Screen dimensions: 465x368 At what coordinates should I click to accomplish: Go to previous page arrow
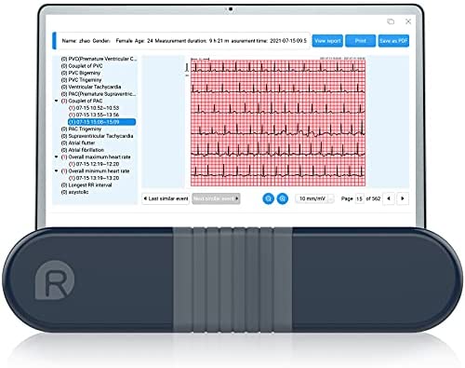pyautogui.click(x=389, y=198)
